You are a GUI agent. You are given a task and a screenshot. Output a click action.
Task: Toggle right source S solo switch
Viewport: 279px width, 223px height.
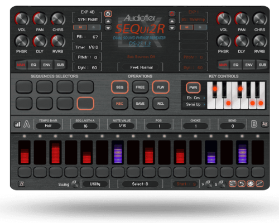pos(200,27)
